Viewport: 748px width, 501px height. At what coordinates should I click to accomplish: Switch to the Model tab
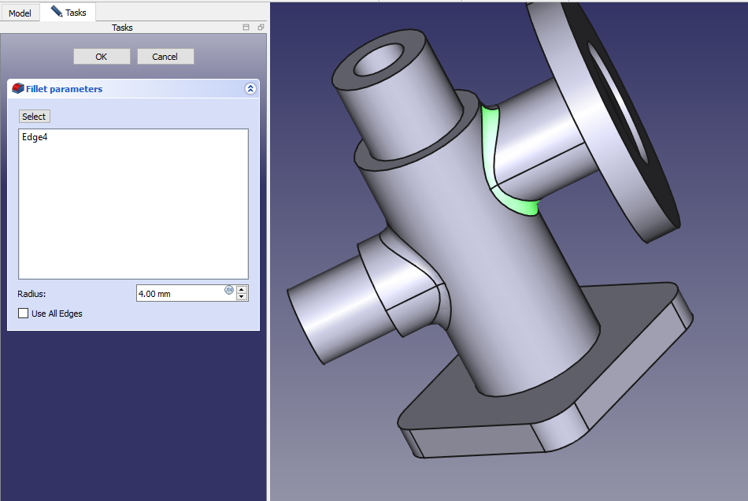click(20, 13)
